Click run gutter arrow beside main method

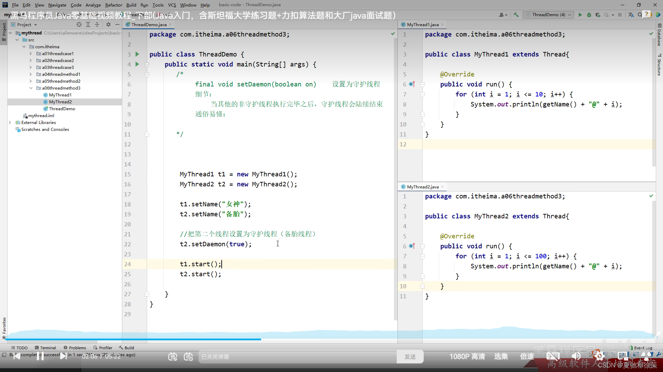pos(137,64)
